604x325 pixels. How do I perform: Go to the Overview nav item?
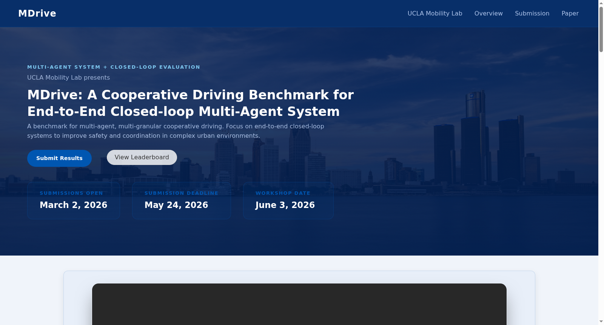click(x=488, y=13)
